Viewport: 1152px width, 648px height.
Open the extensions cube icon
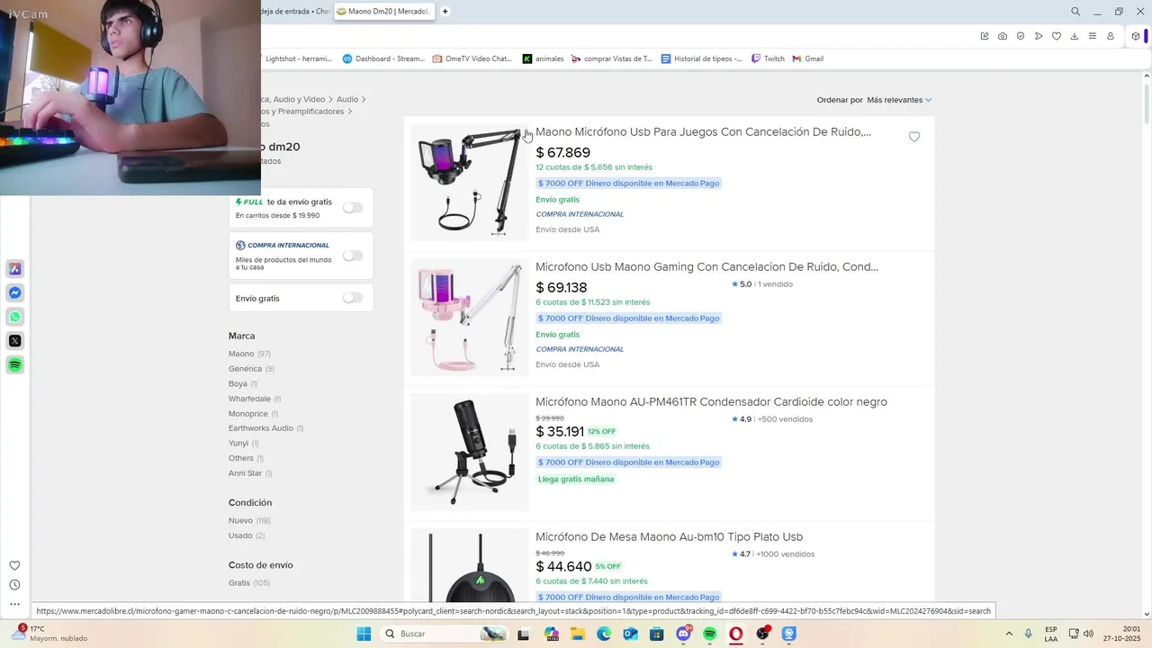[x=1136, y=36]
